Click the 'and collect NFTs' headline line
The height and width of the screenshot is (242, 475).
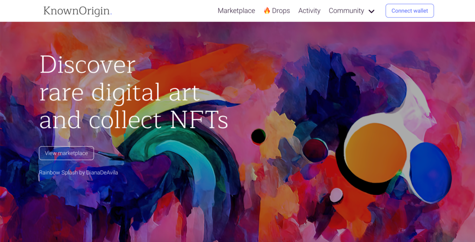(x=134, y=120)
